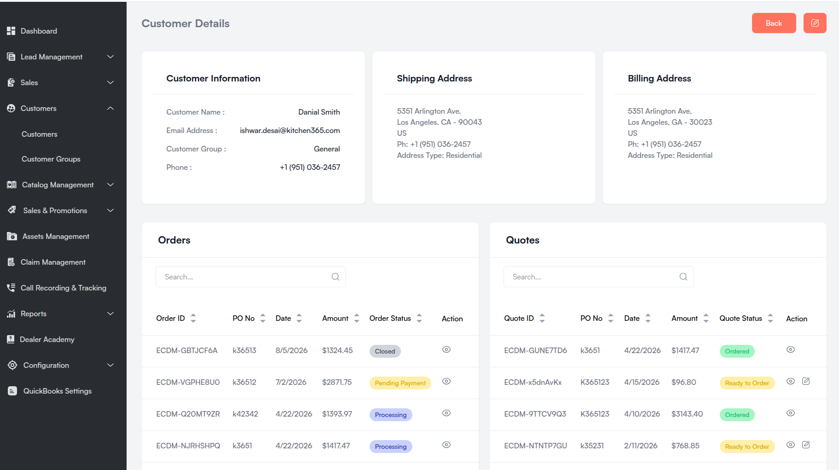This screenshot has width=839, height=470.
Task: Click the Quotes search input field
Action: (x=599, y=277)
